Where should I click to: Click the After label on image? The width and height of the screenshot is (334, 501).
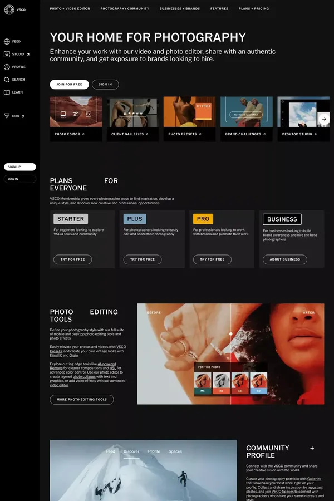[x=309, y=313]
